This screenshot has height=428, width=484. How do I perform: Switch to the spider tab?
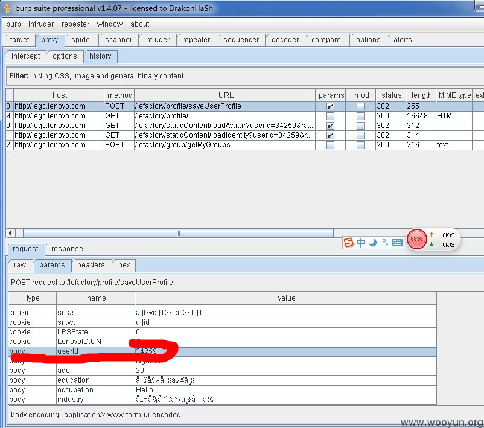(x=82, y=40)
